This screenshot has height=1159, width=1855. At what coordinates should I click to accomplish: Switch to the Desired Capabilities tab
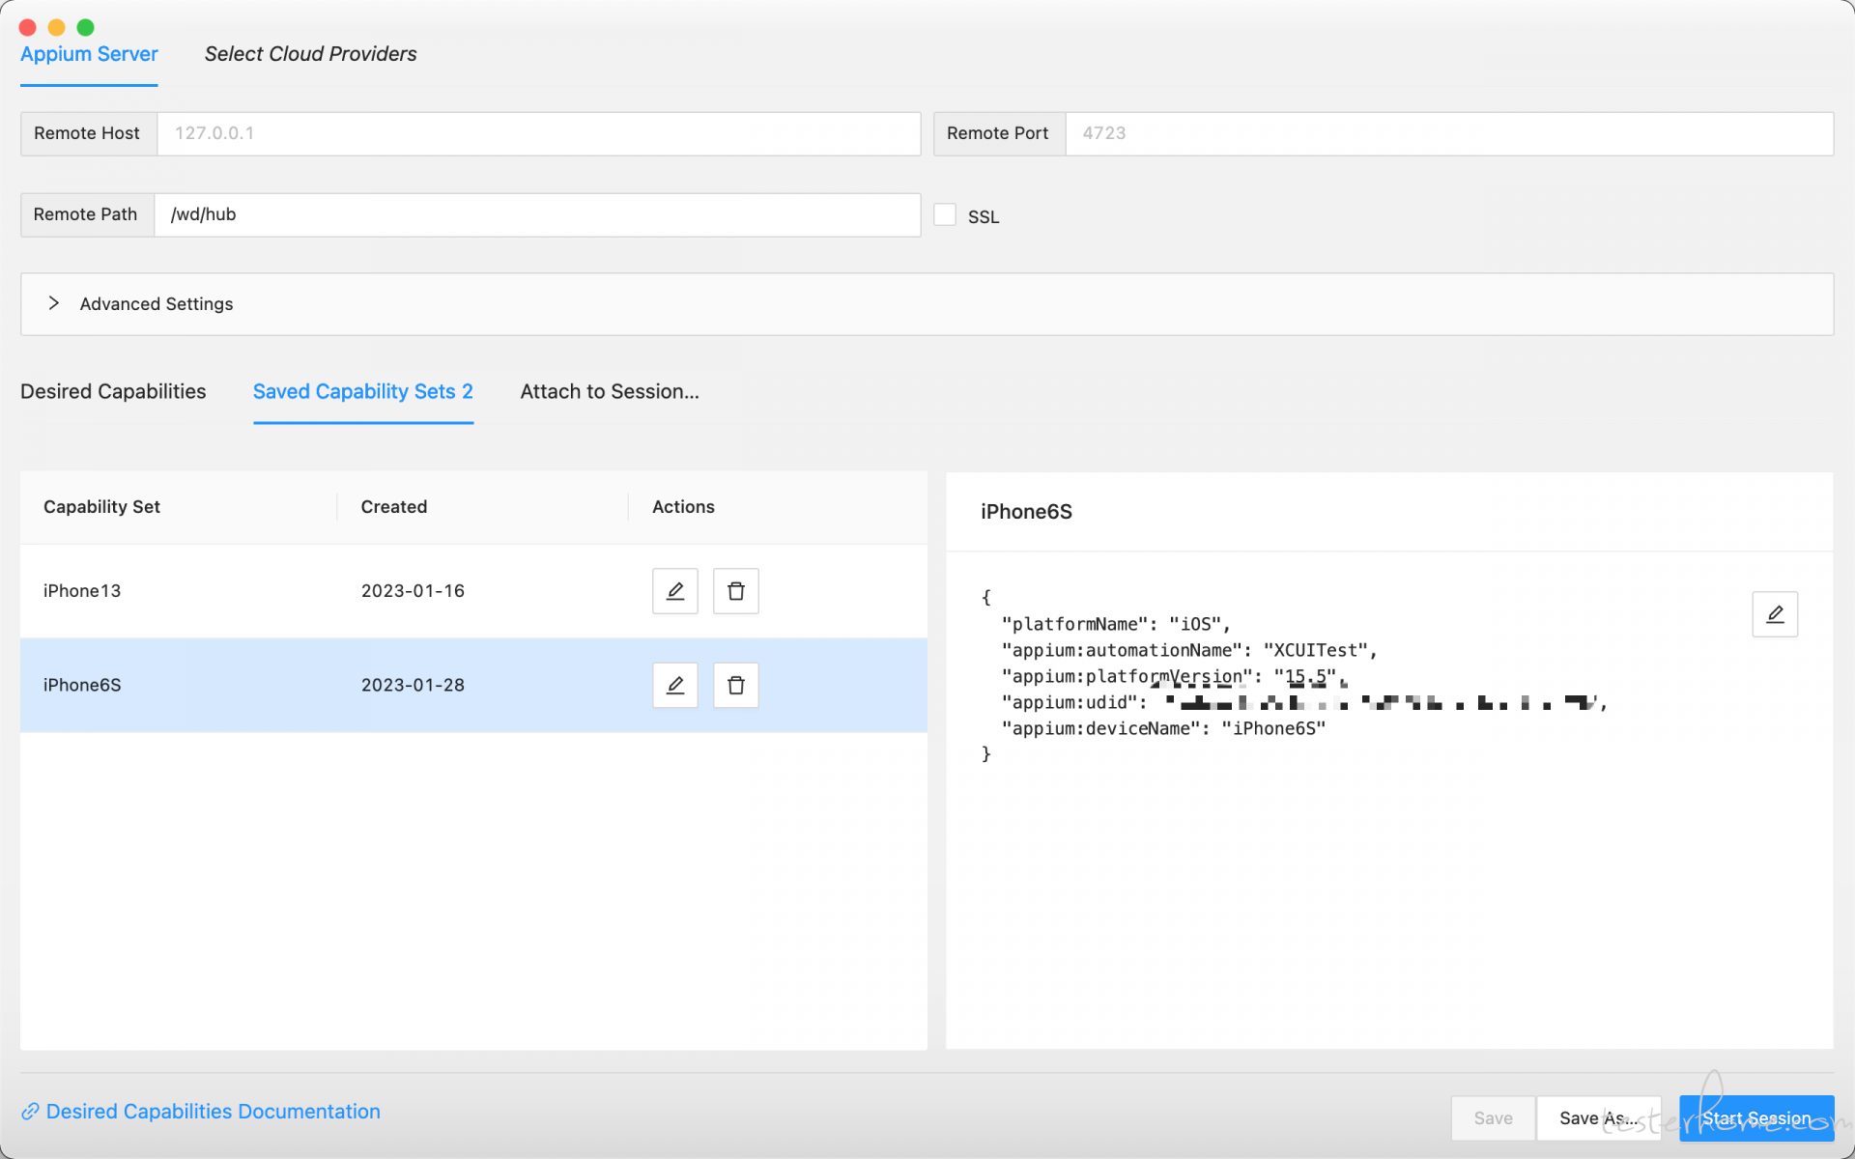[113, 391]
